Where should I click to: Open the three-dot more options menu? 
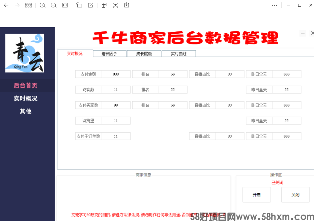click(x=274, y=5)
